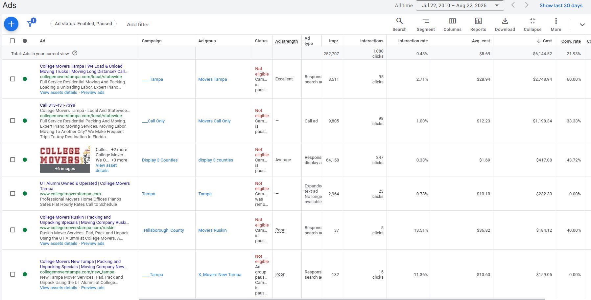This screenshot has width=591, height=300.
Task: Sort by the Interactions column header
Action: [371, 41]
